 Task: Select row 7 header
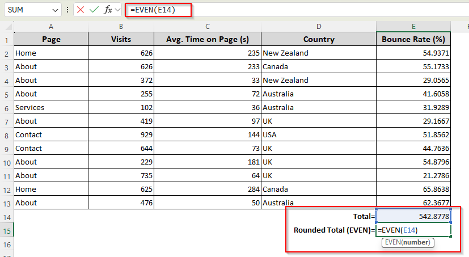7,122
